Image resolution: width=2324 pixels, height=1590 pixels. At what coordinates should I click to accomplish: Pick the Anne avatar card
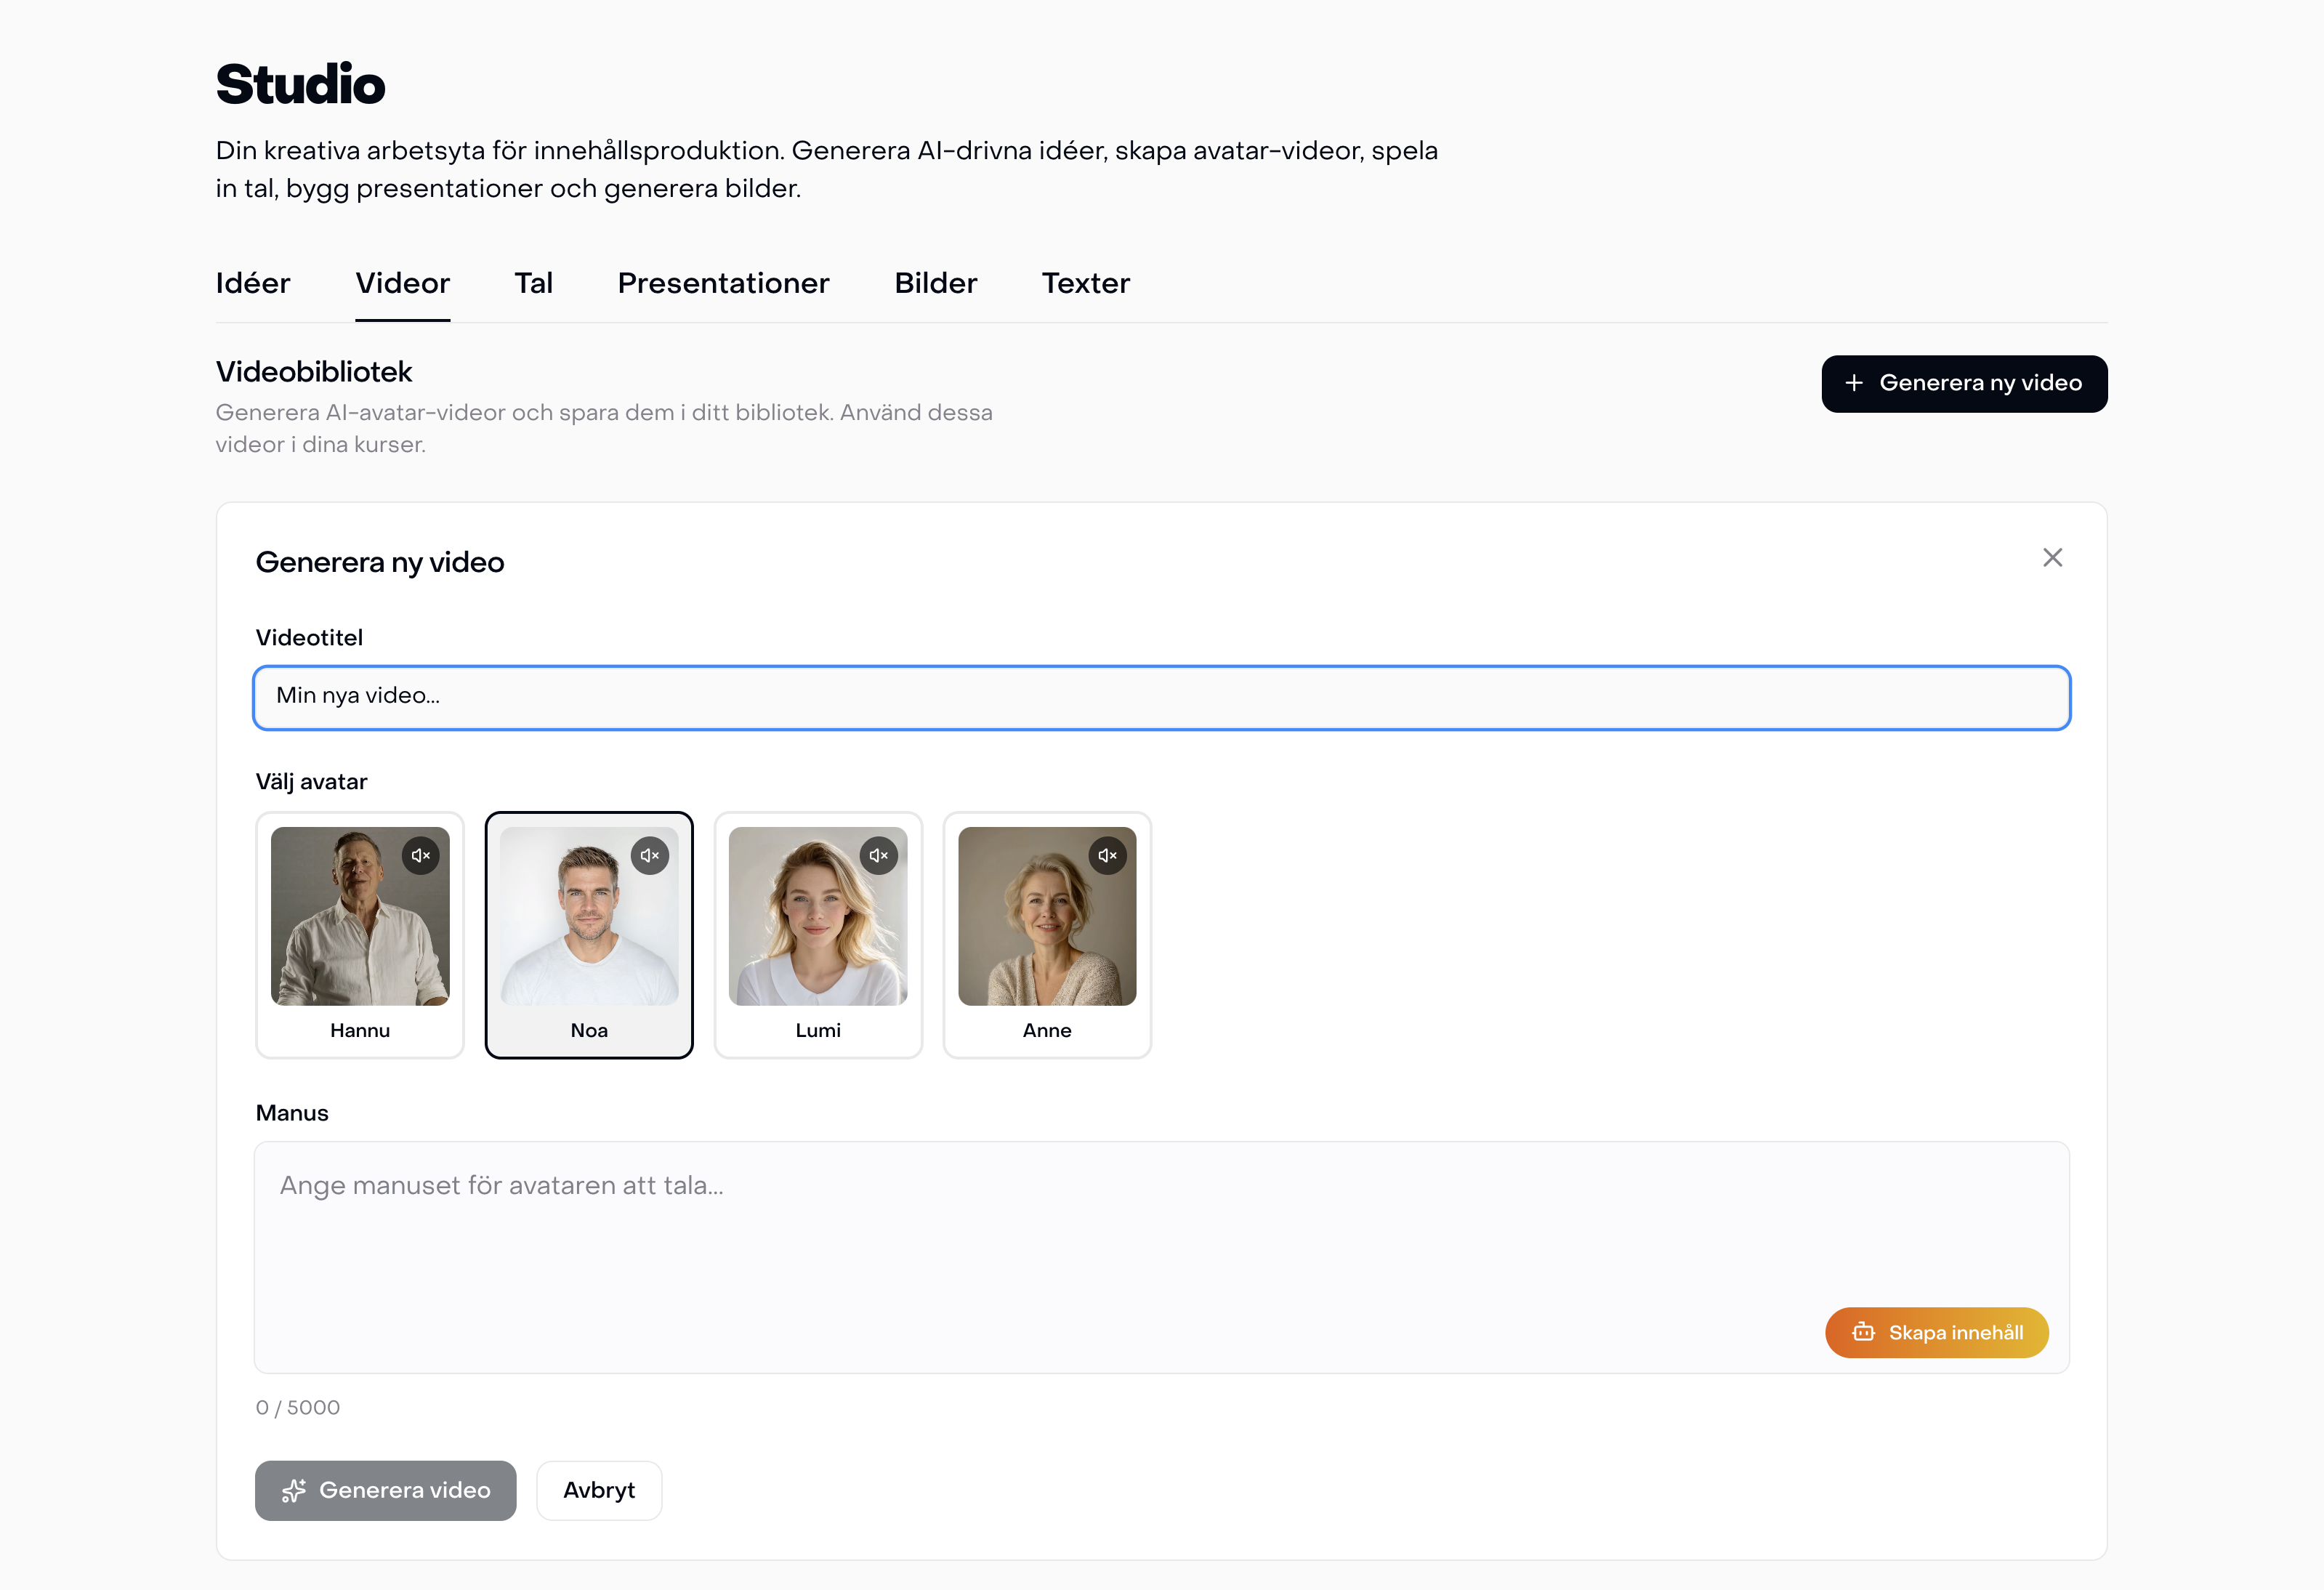(x=1047, y=935)
